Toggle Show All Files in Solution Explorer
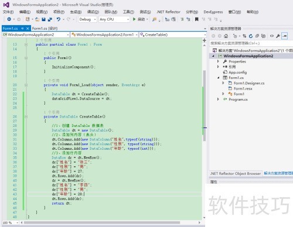Image resolution: width=293 pixels, height=227 pixels. pos(264,36)
